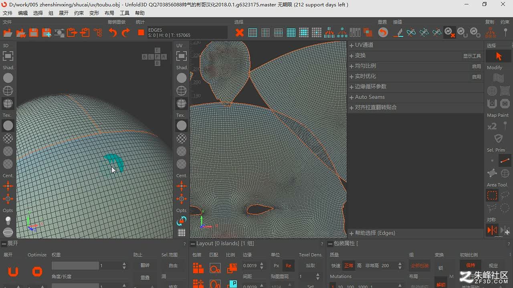This screenshot has width=513, height=288.
Task: Open the 选择 menu
Action: pyautogui.click(x=38, y=13)
